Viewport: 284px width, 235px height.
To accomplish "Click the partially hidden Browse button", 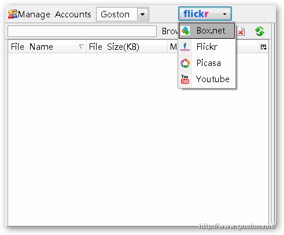I will click(x=169, y=31).
